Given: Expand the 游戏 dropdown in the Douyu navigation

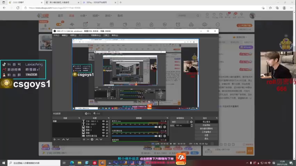Looking at the screenshot, I should (x=108, y=15).
